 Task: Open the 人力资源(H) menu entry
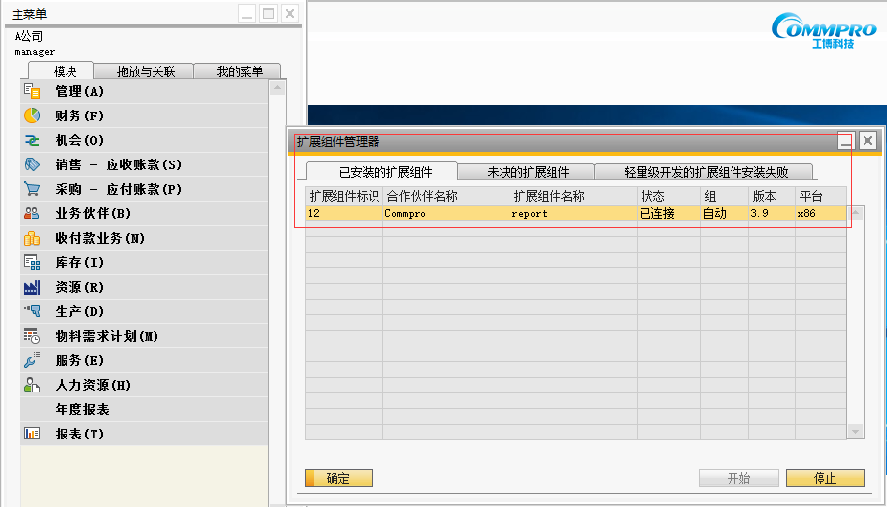tap(144, 385)
